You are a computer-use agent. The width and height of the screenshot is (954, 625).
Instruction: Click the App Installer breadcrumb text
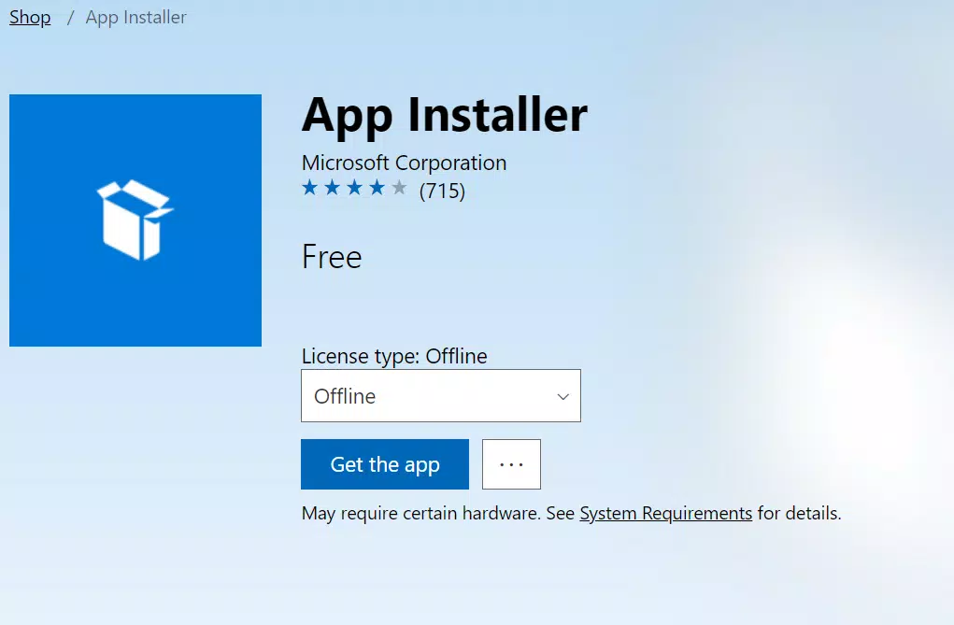click(135, 17)
